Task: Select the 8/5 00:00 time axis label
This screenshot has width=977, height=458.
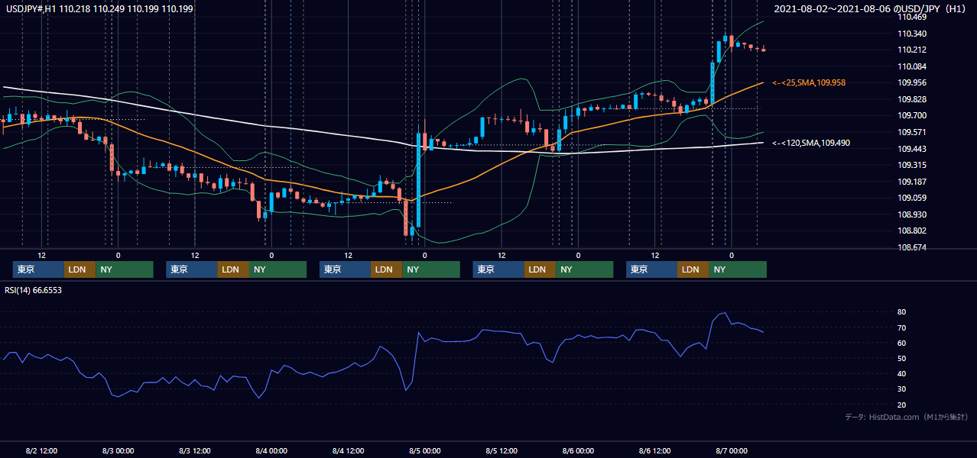Action: click(x=425, y=450)
